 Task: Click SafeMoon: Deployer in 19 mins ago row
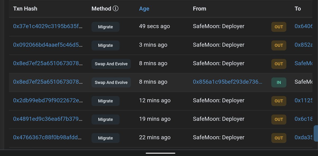coord(219,119)
